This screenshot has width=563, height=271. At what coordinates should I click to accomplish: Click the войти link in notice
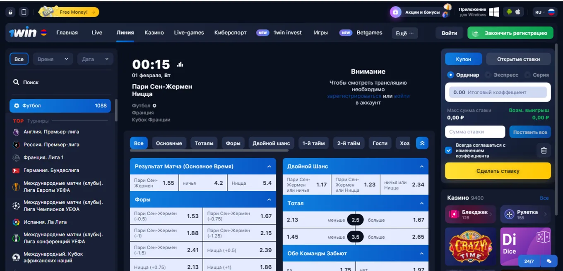click(402, 96)
